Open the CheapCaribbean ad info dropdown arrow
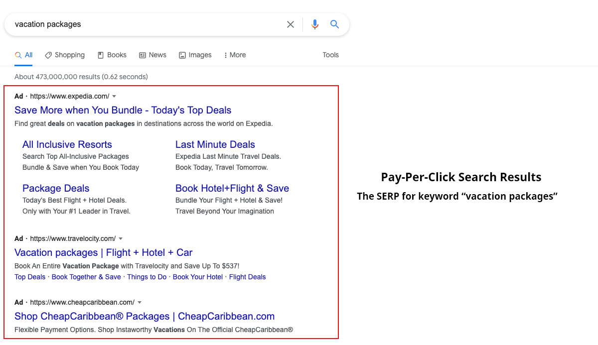The height and width of the screenshot is (345, 598). pos(140,302)
